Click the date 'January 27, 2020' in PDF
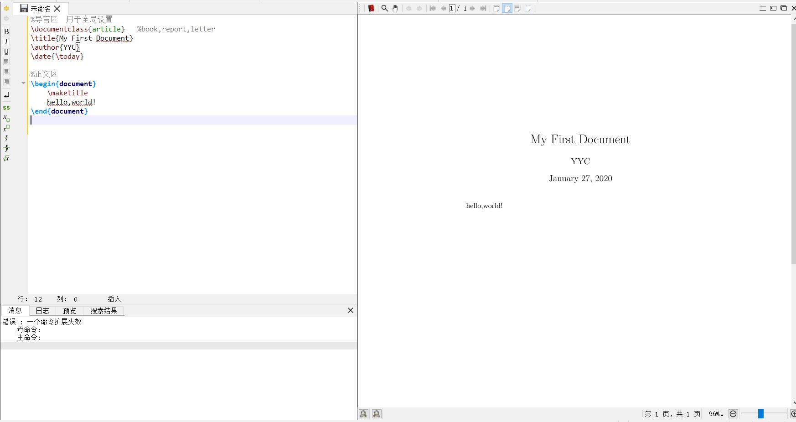This screenshot has width=796, height=422. point(580,178)
